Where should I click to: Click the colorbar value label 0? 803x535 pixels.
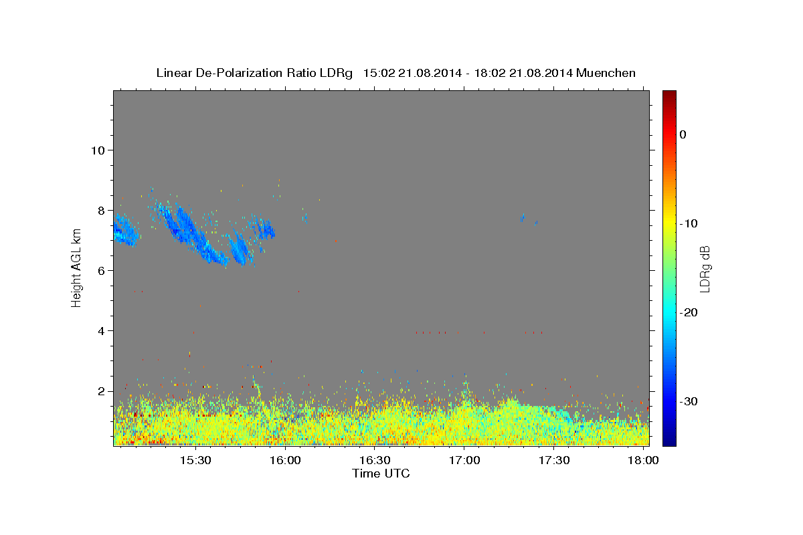click(683, 134)
